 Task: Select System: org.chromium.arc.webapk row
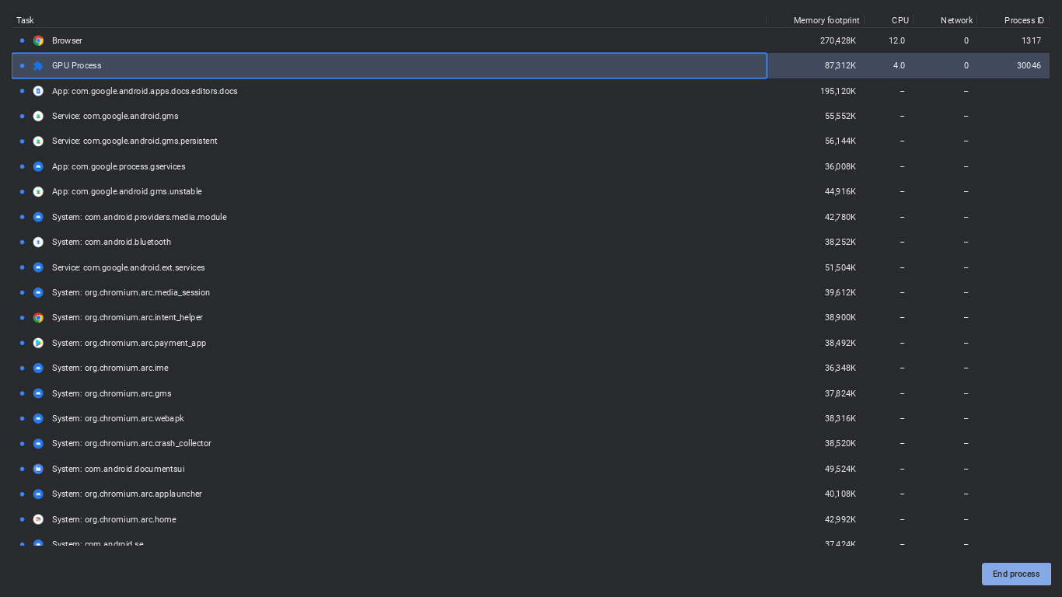(530, 418)
